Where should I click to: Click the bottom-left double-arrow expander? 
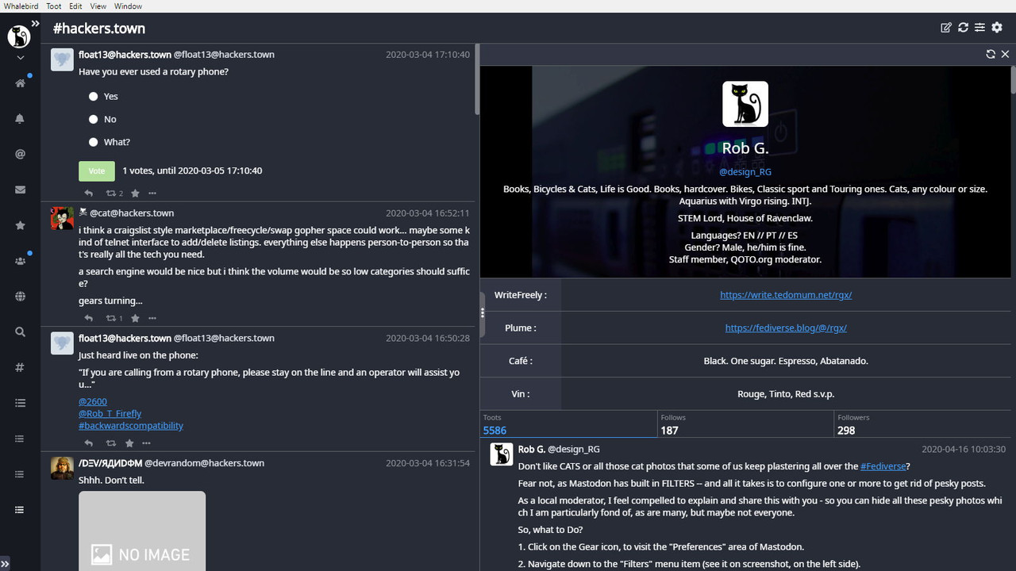[x=6, y=565]
